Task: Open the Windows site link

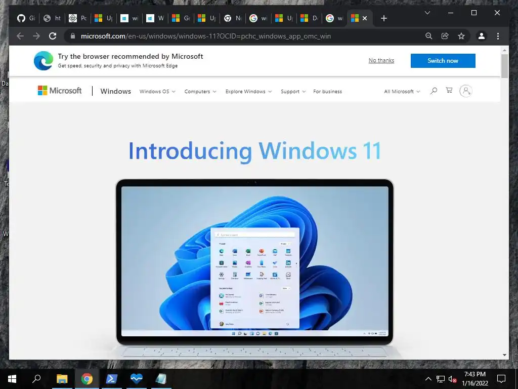Action: click(x=116, y=91)
